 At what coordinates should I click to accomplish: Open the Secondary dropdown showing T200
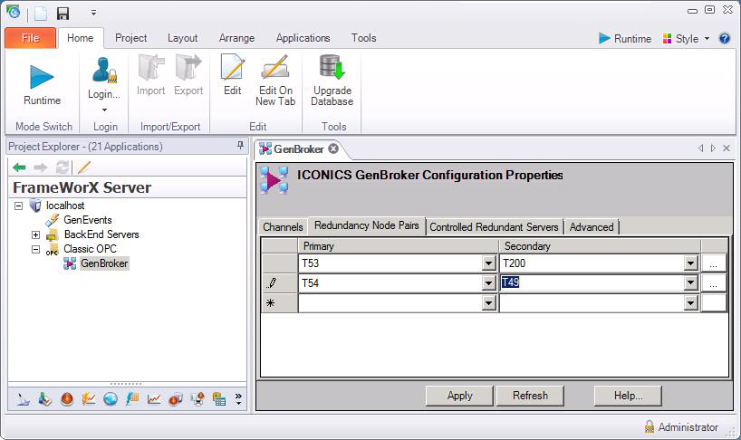pos(690,263)
